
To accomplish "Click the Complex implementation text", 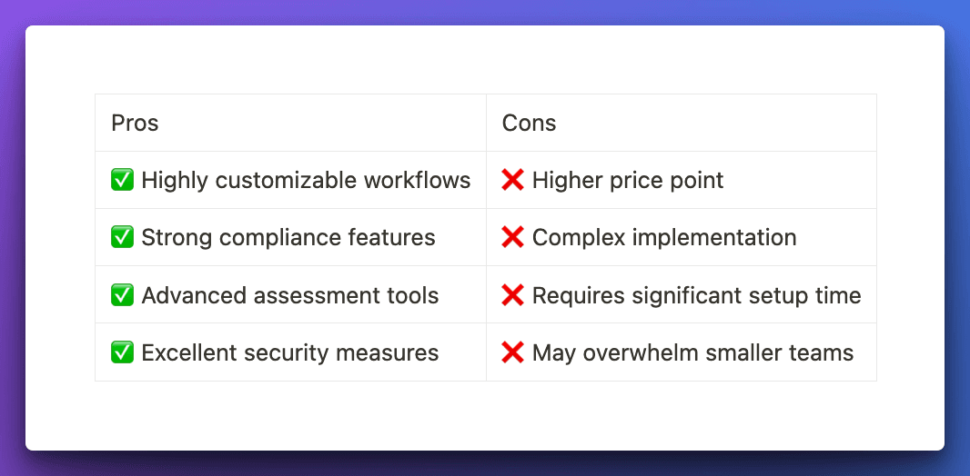I will click(664, 237).
